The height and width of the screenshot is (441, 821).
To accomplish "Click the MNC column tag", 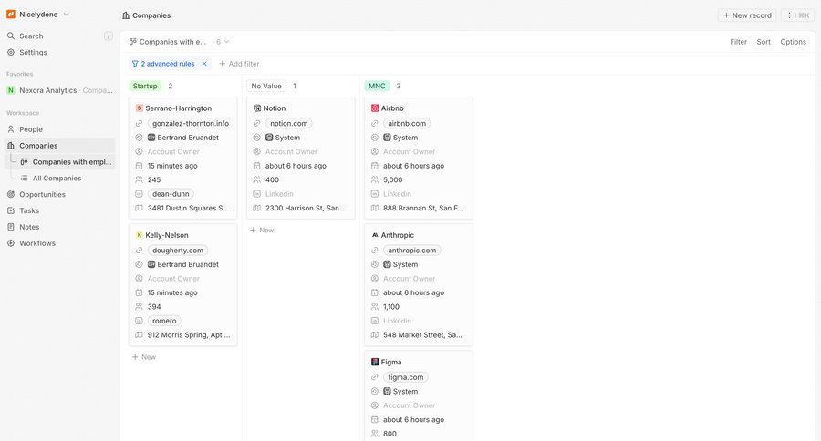I will 377,86.
